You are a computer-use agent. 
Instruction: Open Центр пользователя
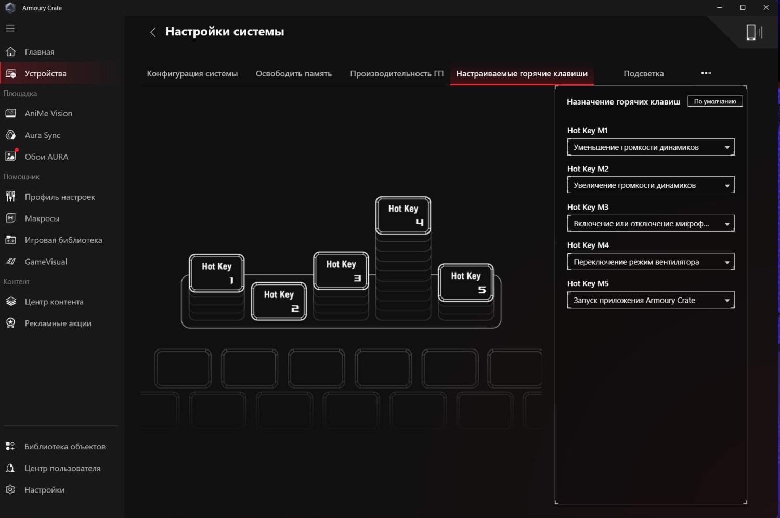coord(62,468)
